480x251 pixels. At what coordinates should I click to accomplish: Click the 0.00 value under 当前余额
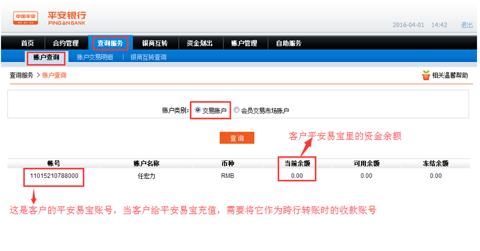click(297, 176)
